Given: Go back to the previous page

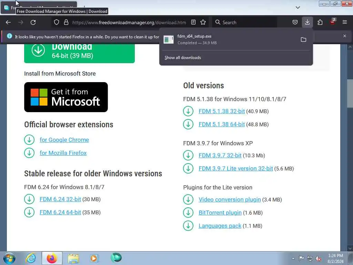Looking at the screenshot, I should coord(8,22).
